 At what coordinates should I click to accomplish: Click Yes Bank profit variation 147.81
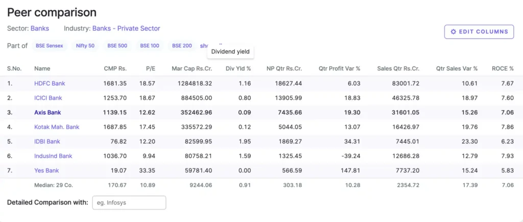(351, 171)
